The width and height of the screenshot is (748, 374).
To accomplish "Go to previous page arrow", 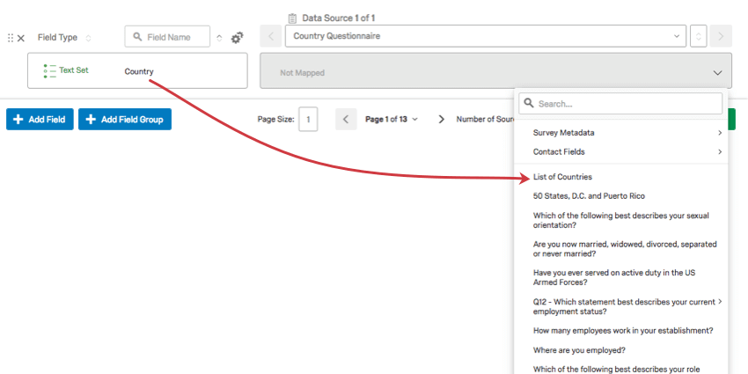I will (x=346, y=120).
